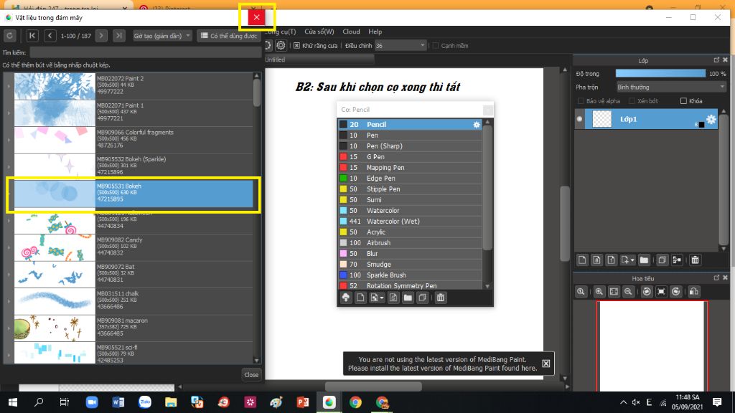The height and width of the screenshot is (413, 735).
Task: Click the gear settings icon in tool options bar
Action: (x=281, y=45)
